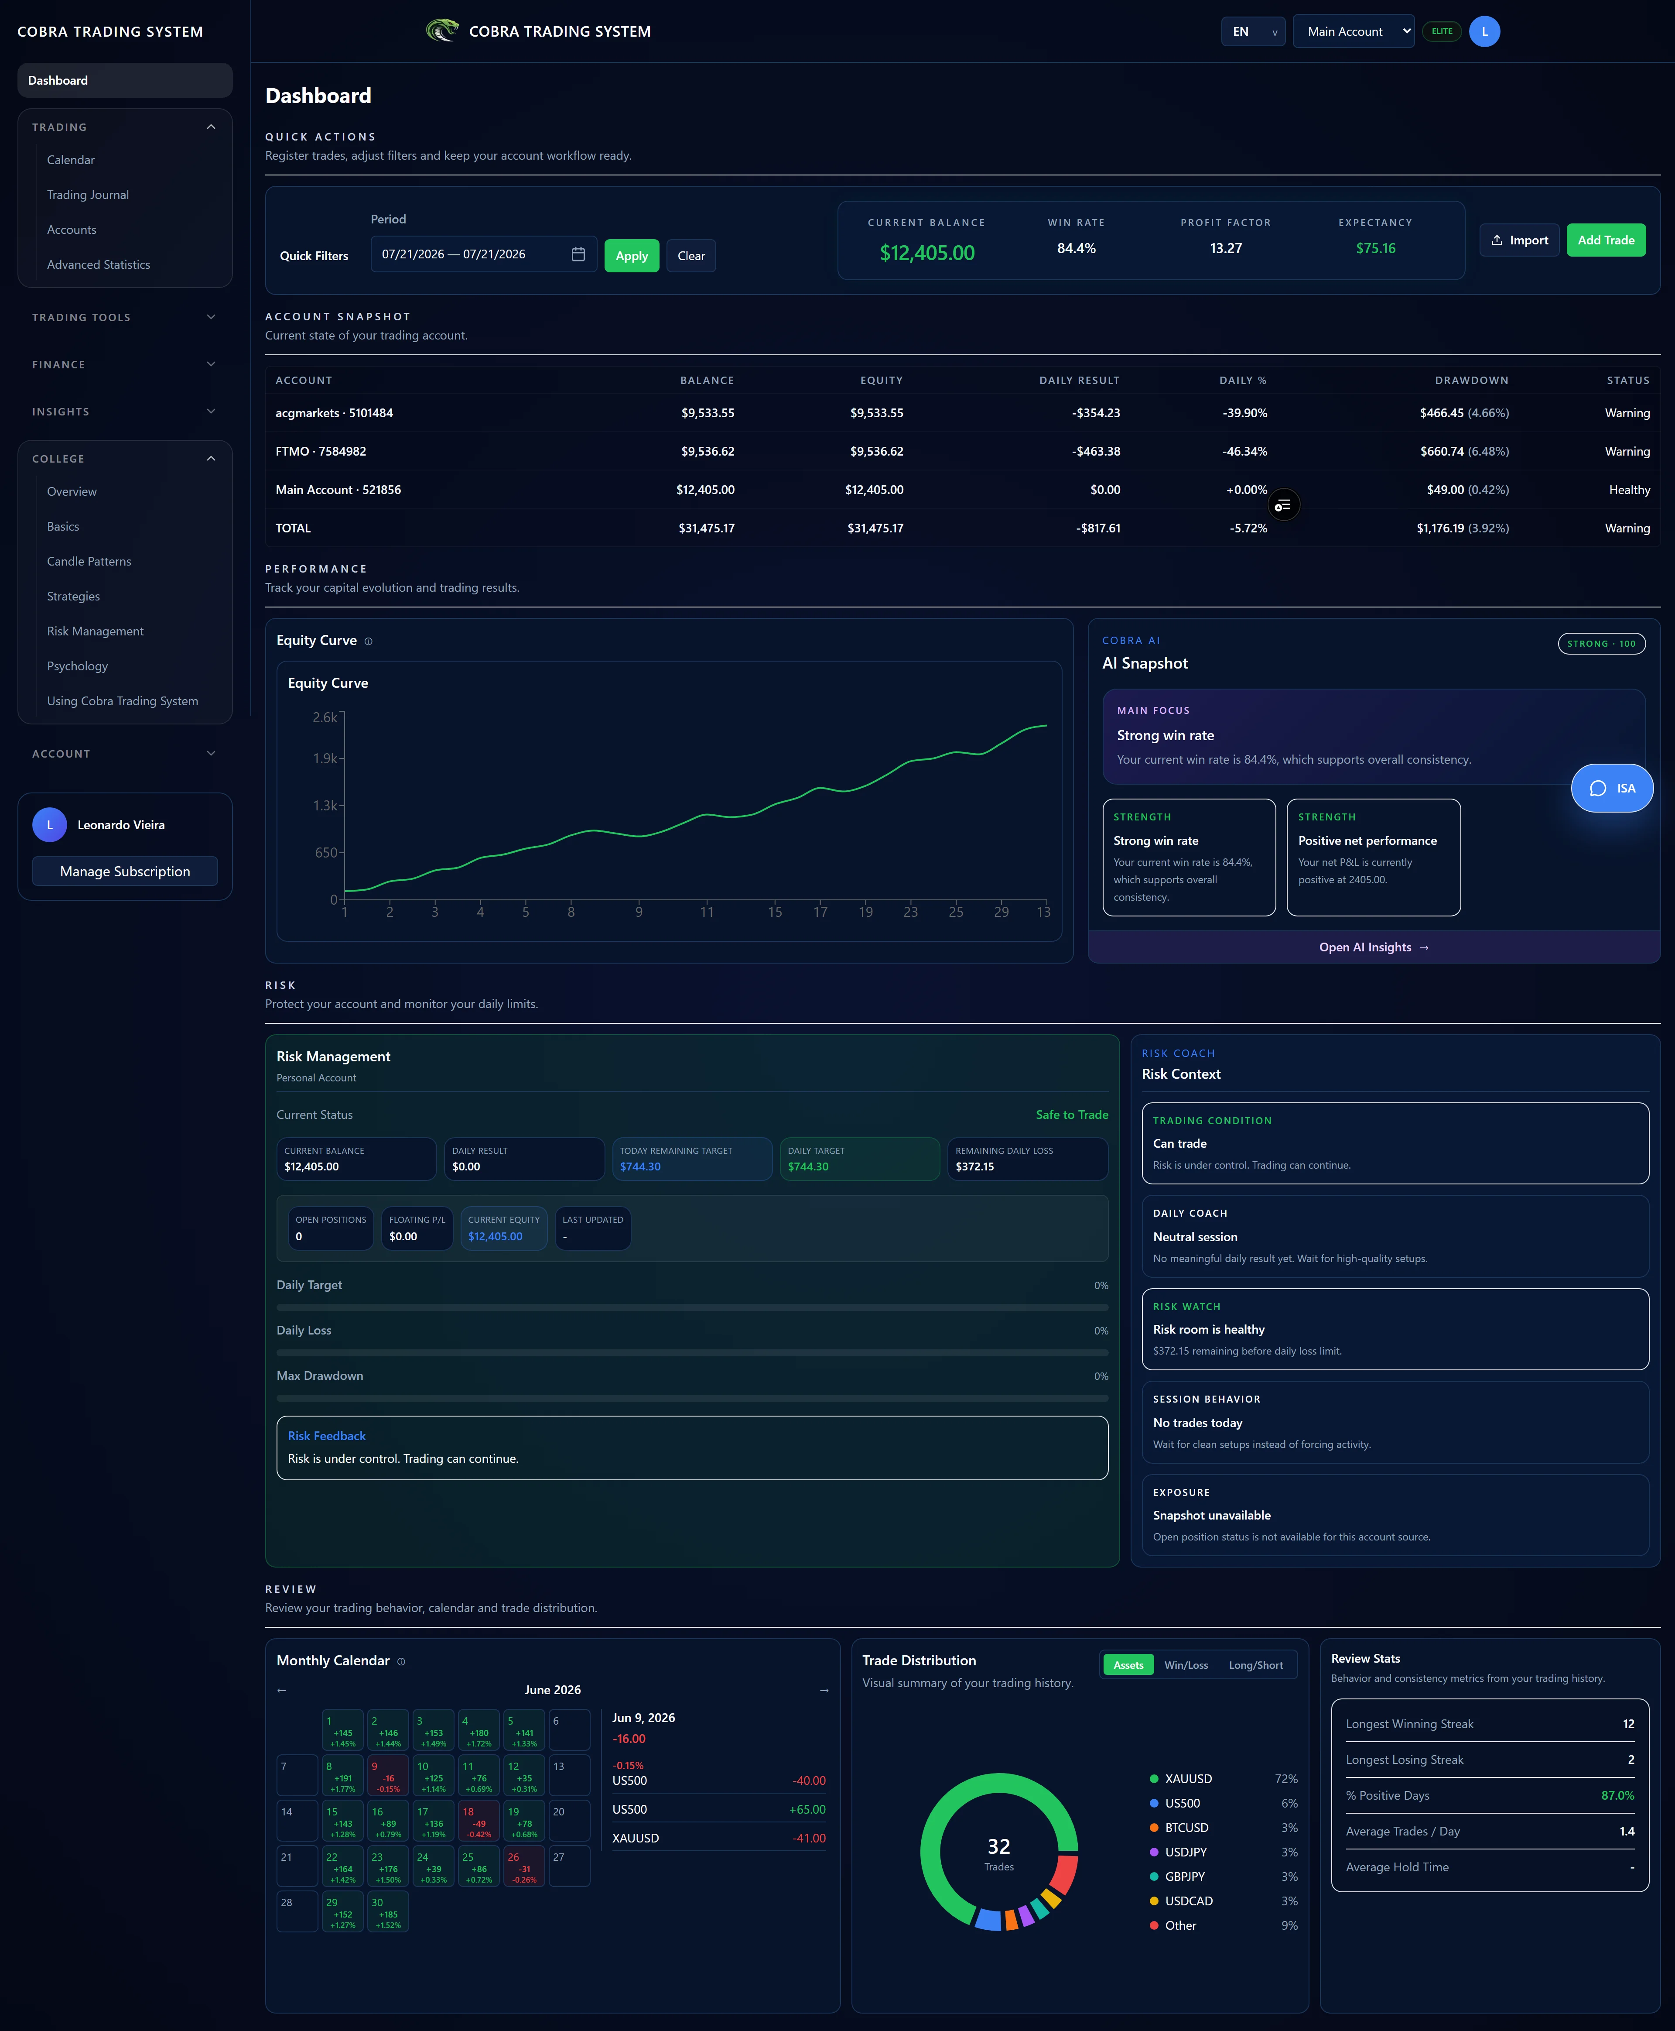Open Basics college page
This screenshot has height=2031, width=1675.
(x=63, y=526)
